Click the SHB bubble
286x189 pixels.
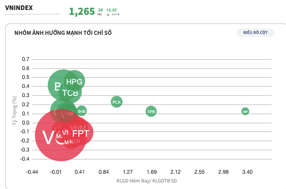click(81, 111)
